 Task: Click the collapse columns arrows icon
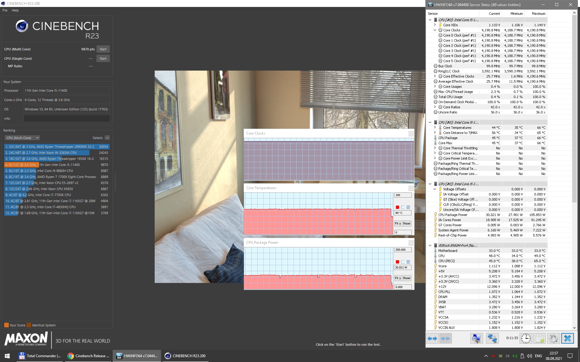446,338
